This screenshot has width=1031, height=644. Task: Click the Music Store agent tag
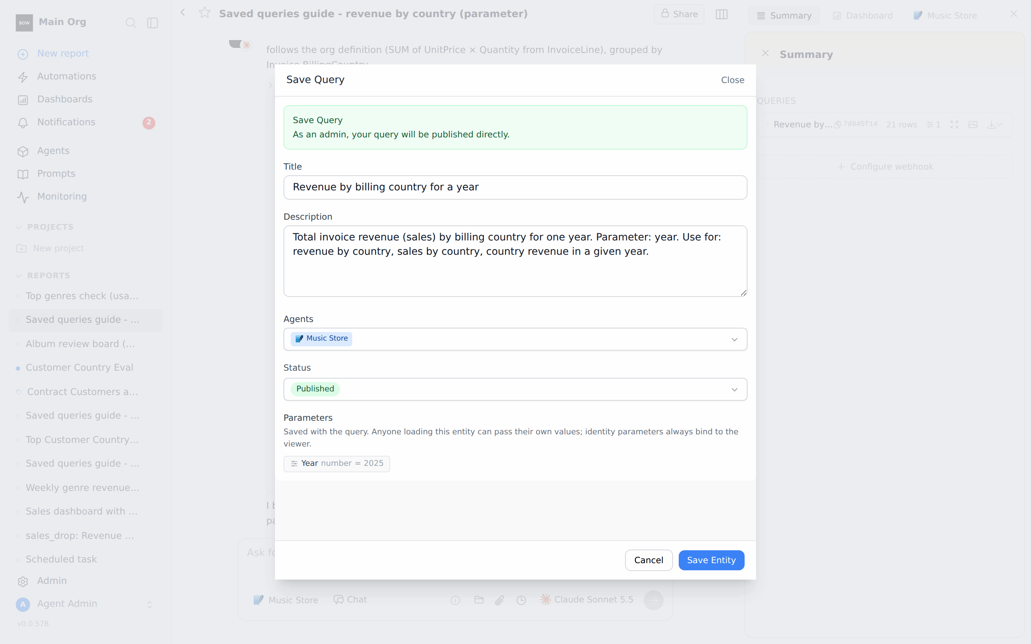pyautogui.click(x=322, y=338)
